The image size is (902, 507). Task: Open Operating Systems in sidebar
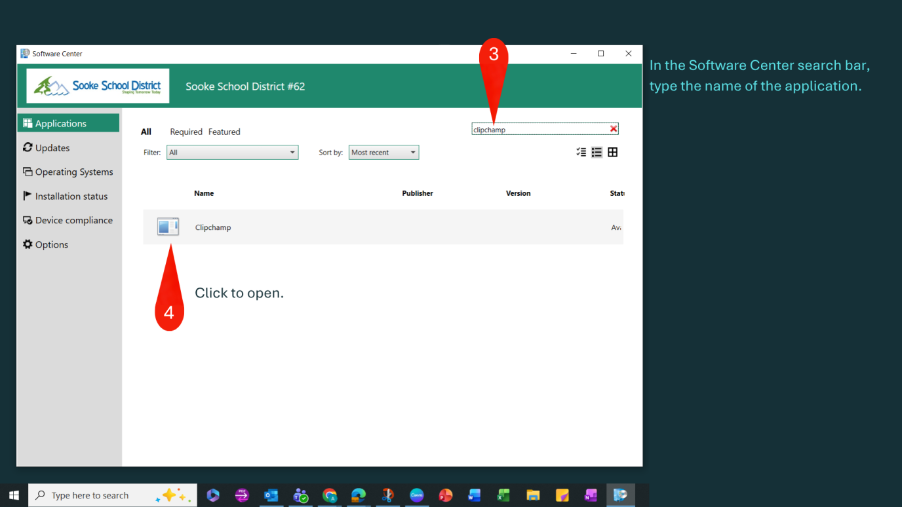(x=73, y=172)
